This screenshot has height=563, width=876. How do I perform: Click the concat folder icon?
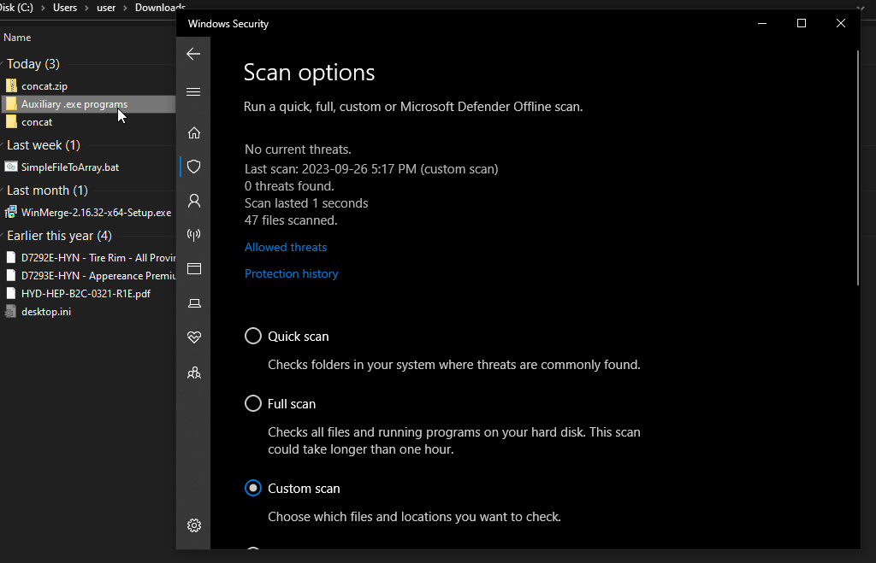(x=11, y=121)
